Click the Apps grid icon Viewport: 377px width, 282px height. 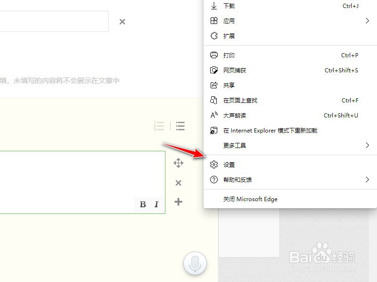click(214, 21)
